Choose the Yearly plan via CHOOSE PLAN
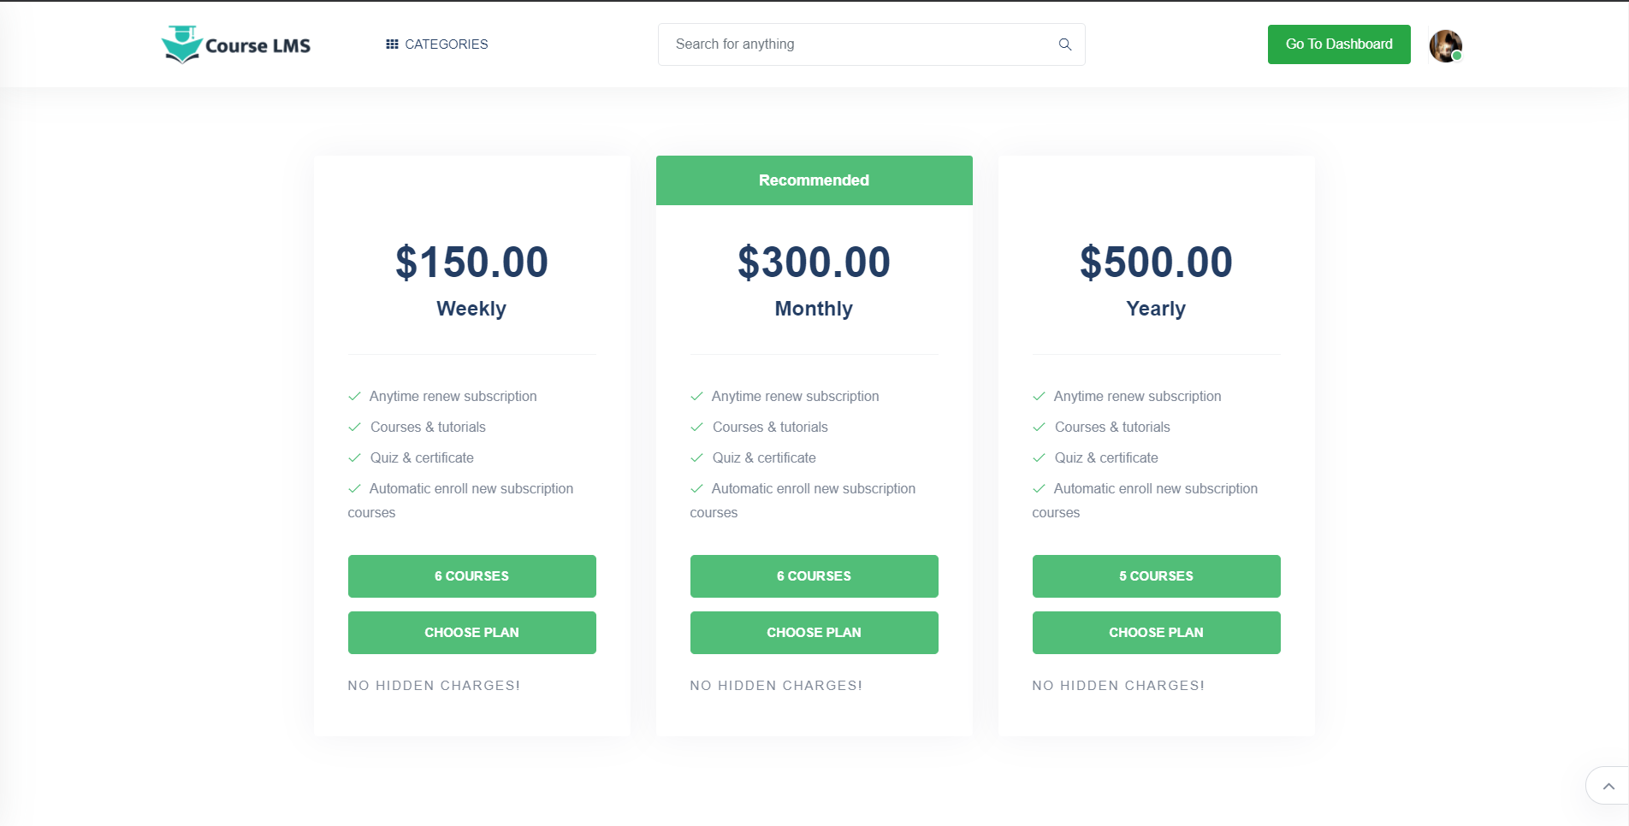The height and width of the screenshot is (826, 1629). (1156, 633)
